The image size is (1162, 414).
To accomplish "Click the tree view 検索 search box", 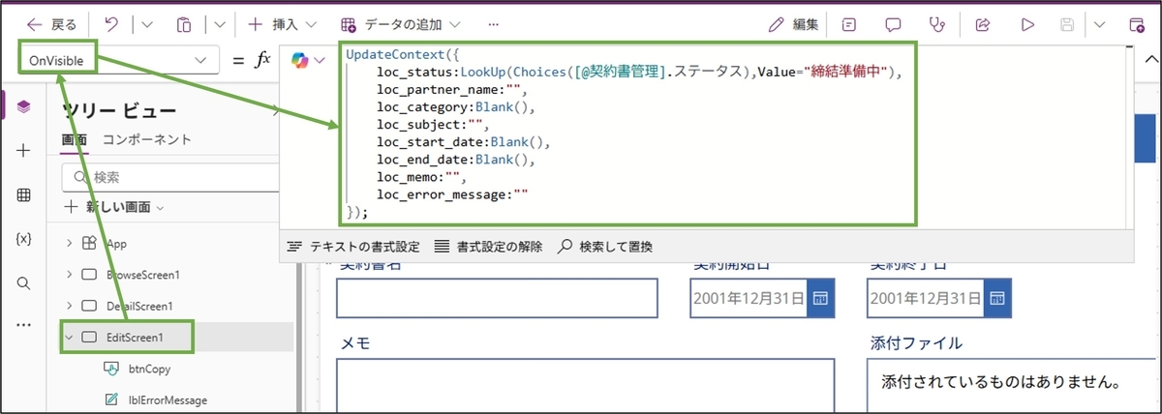I will 170,177.
